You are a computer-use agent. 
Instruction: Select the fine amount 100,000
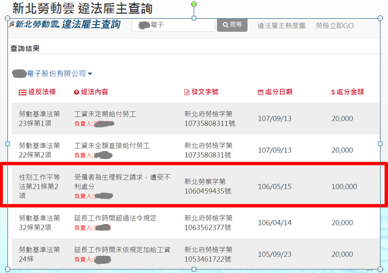[x=344, y=186]
